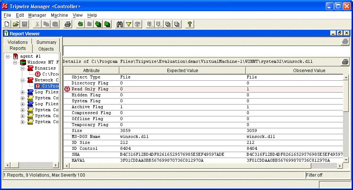
Task: Collapse the Binaries rule node
Action: [23, 68]
